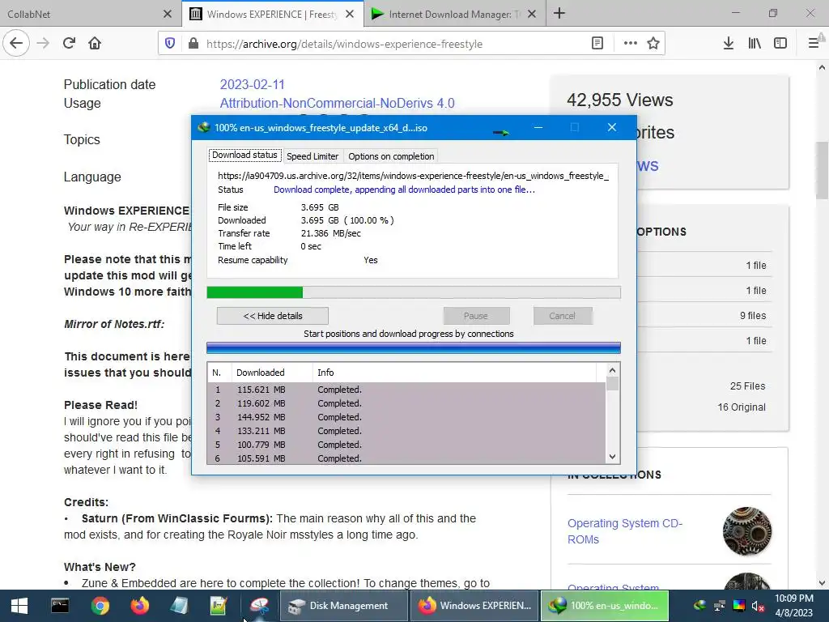This screenshot has width=829, height=622.
Task: Open Firefox downloads arrow icon
Action: pos(729,44)
